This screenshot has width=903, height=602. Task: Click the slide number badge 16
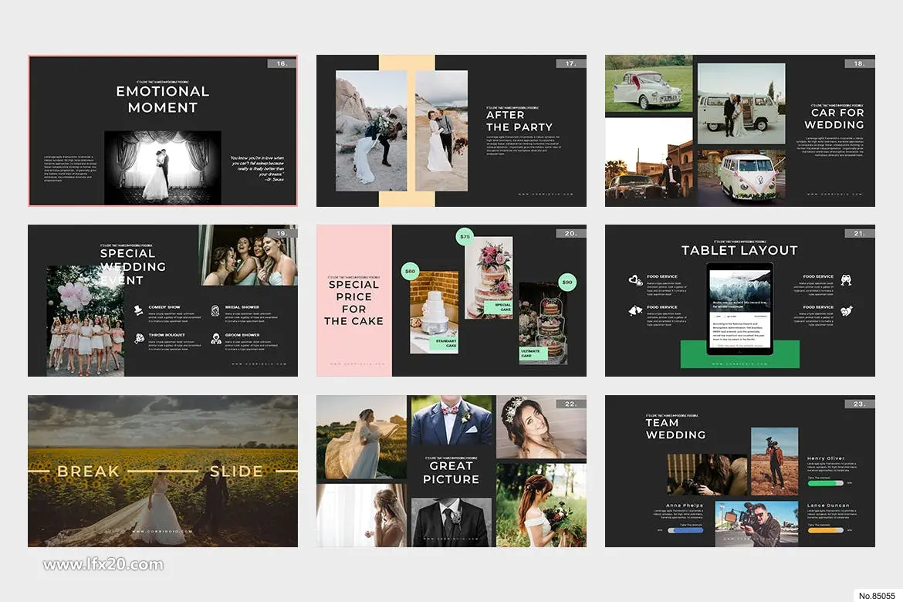pyautogui.click(x=282, y=63)
